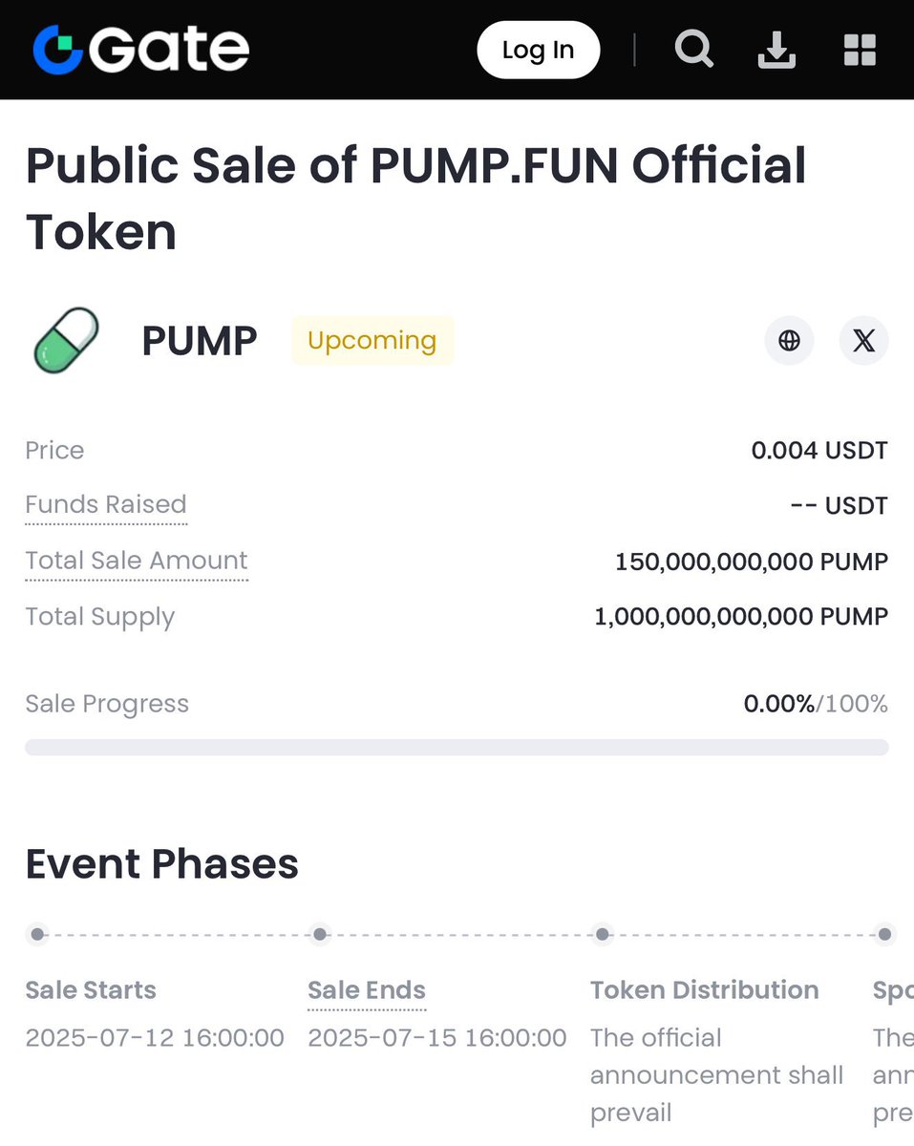Select the Sale Starts timeline dot
The image size is (914, 1146).
coord(37,934)
